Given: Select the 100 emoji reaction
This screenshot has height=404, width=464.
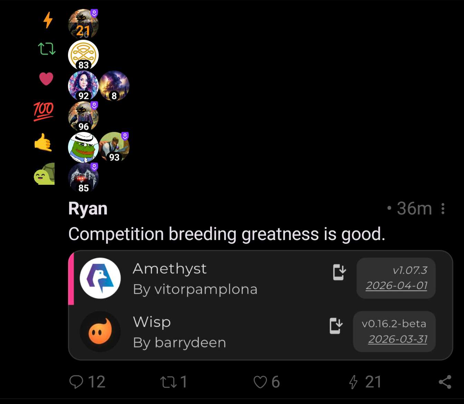Looking at the screenshot, I should [x=43, y=111].
